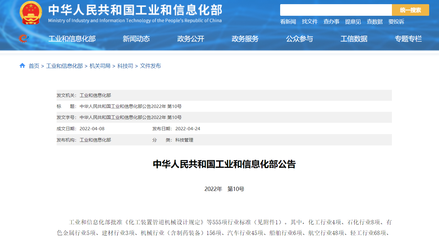Click the red gear icon in navigation bar
439x240 pixels.
(23, 38)
